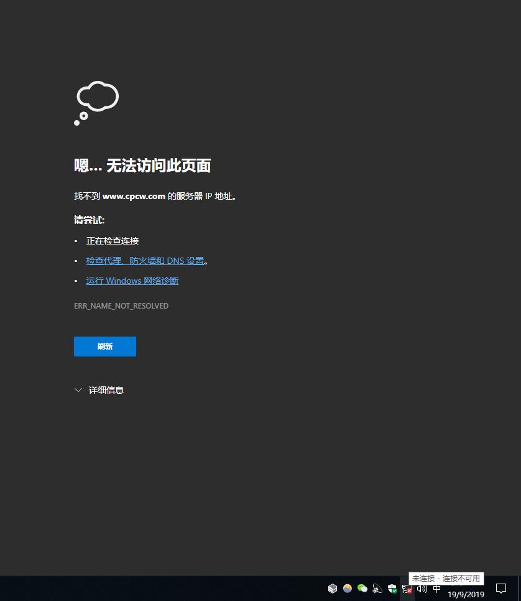Select the ERR_NAME_NOT_RESOLVED error text

coord(121,305)
